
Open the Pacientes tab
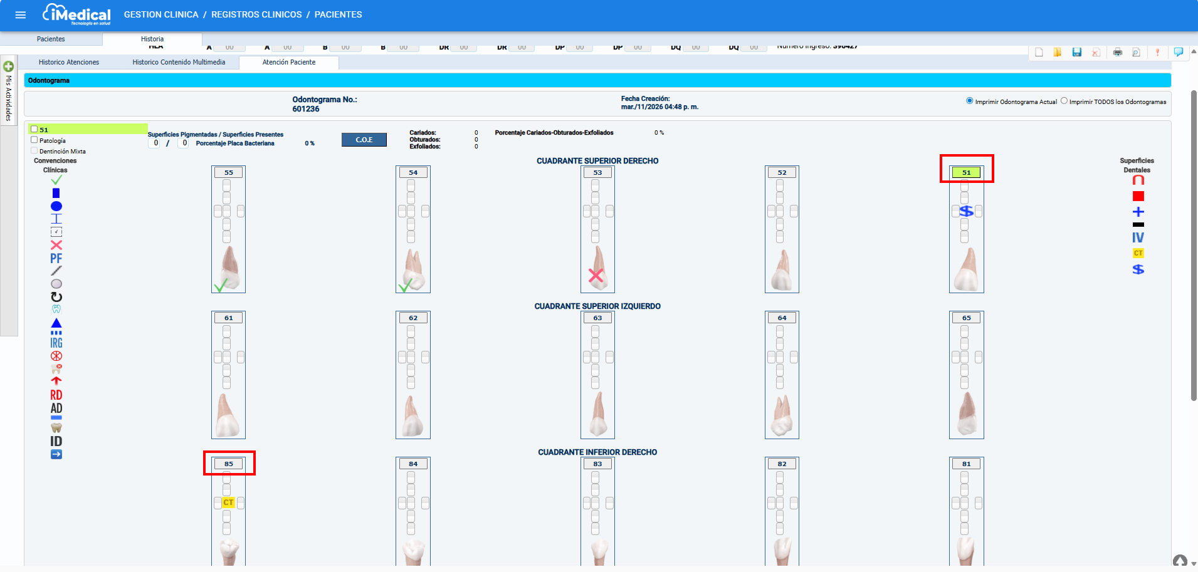51,39
